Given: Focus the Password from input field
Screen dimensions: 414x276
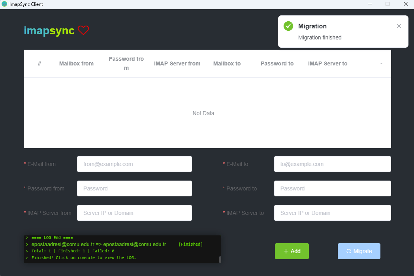Looking at the screenshot, I should (134, 188).
